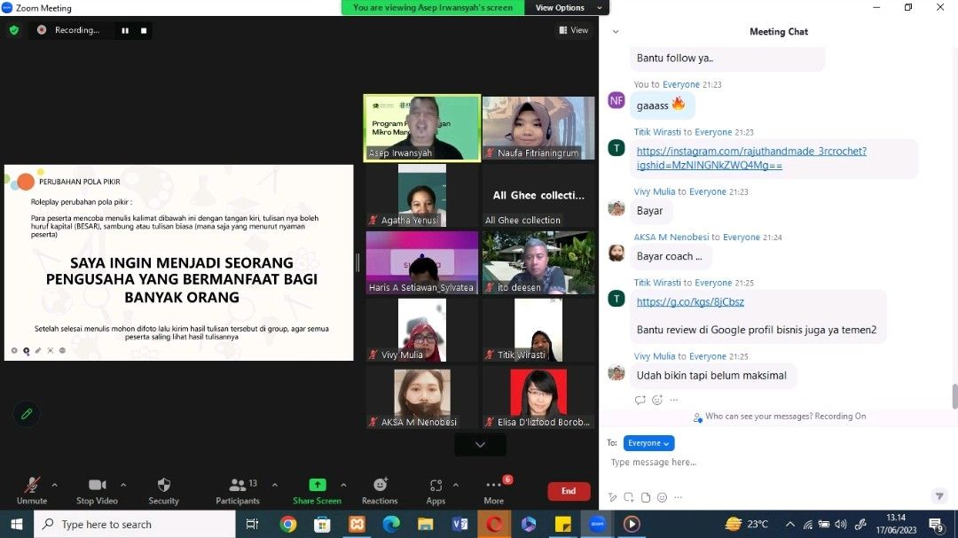This screenshot has width=958, height=538.
Task: Click the End meeting button
Action: pos(569,490)
